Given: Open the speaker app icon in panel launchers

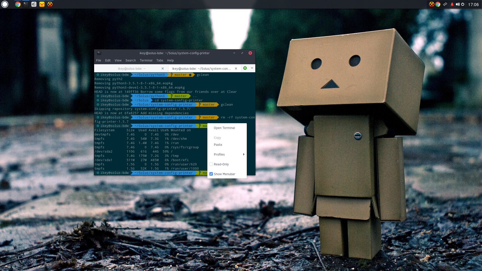Looking at the screenshot, I should pyautogui.click(x=34, y=4).
